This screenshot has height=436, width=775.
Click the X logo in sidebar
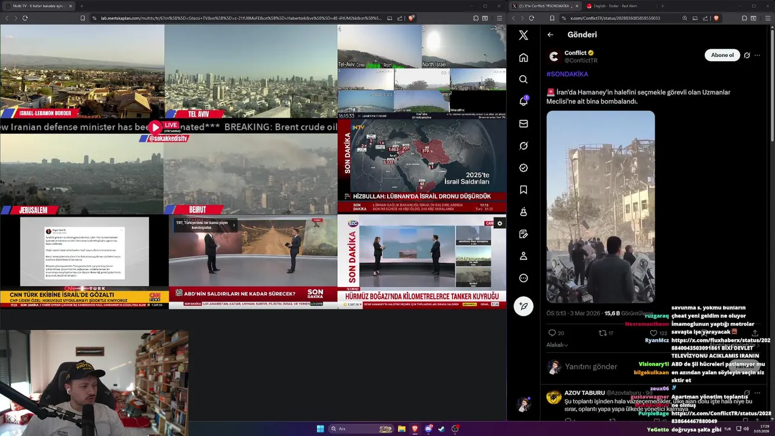pyautogui.click(x=523, y=35)
